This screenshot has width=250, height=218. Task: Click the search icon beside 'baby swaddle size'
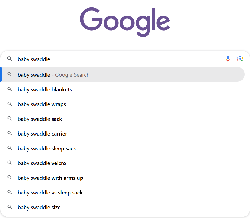pyautogui.click(x=10, y=207)
